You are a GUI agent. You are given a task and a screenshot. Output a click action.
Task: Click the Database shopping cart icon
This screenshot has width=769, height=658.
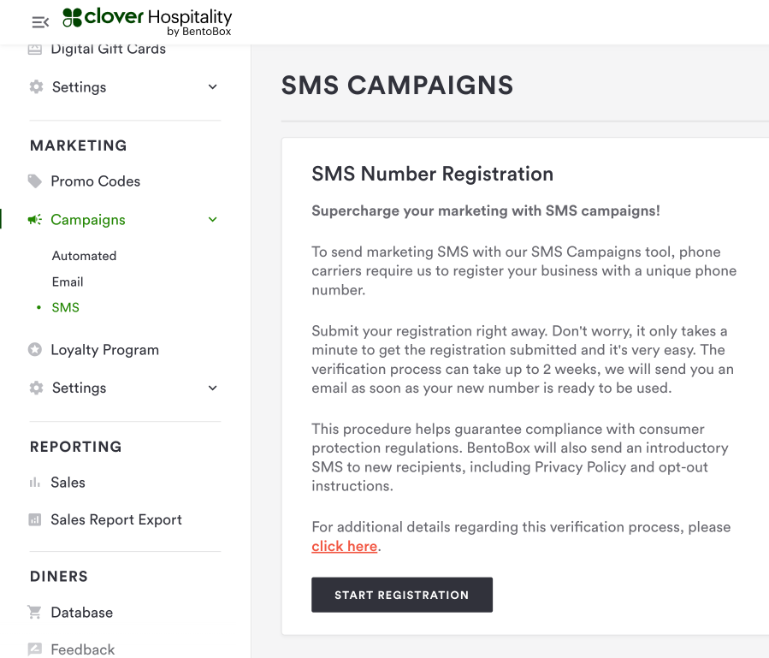pos(35,613)
